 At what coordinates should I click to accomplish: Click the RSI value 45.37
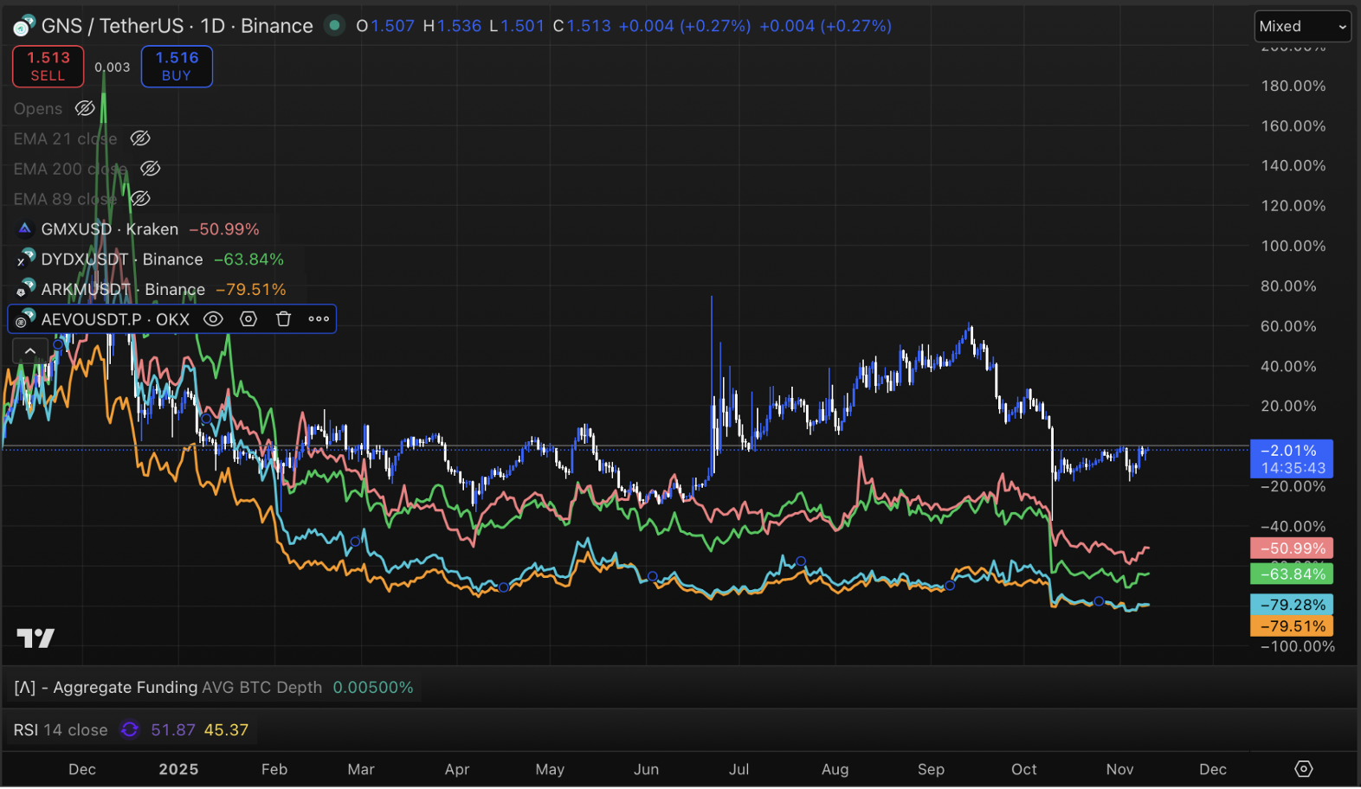tap(227, 730)
